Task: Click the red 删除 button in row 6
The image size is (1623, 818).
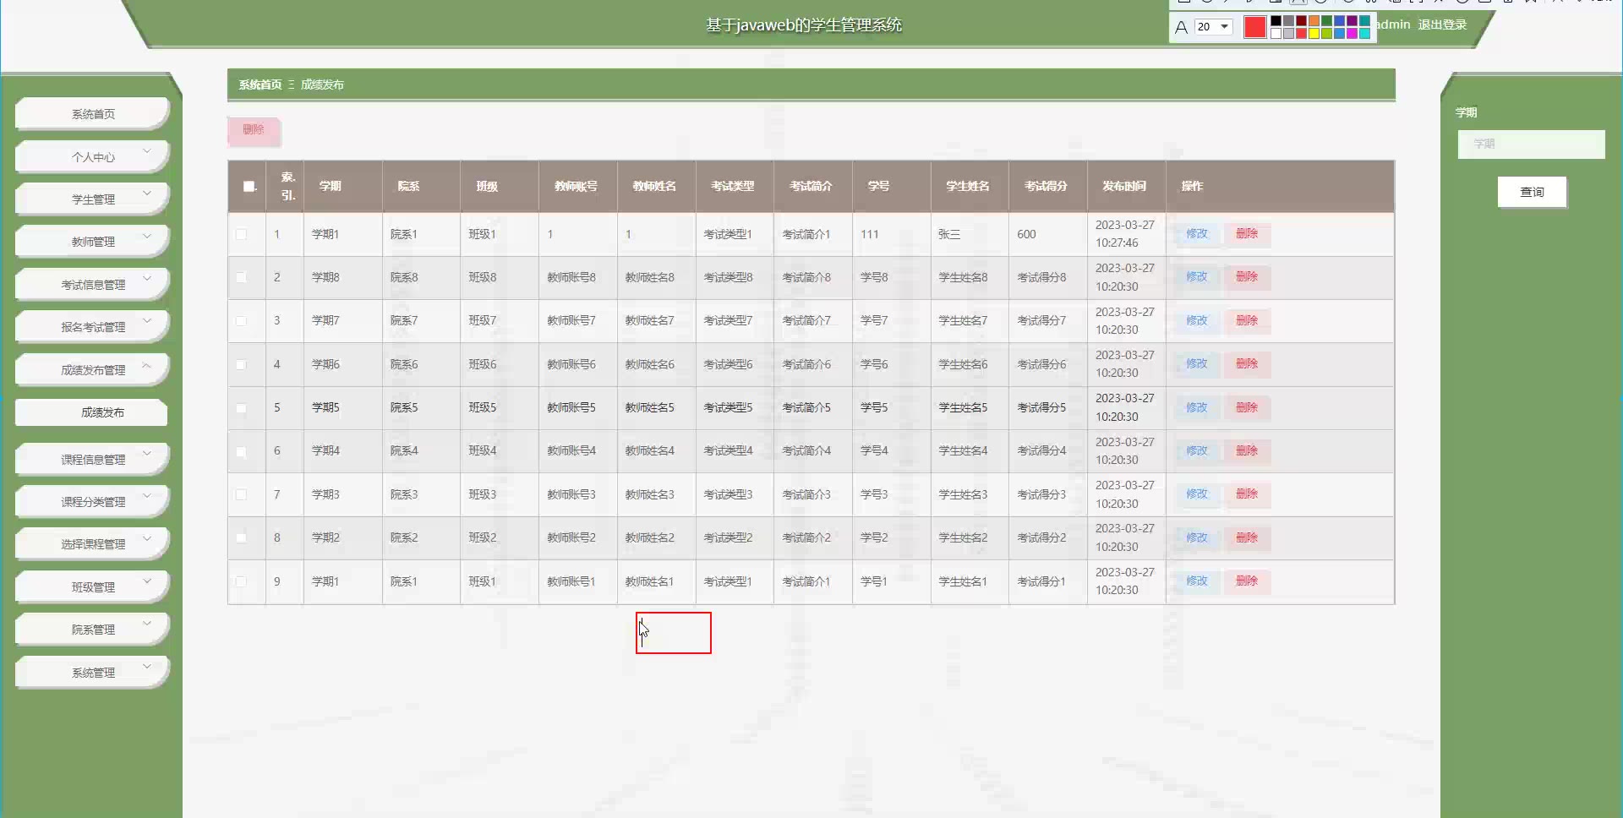Action: [1246, 450]
